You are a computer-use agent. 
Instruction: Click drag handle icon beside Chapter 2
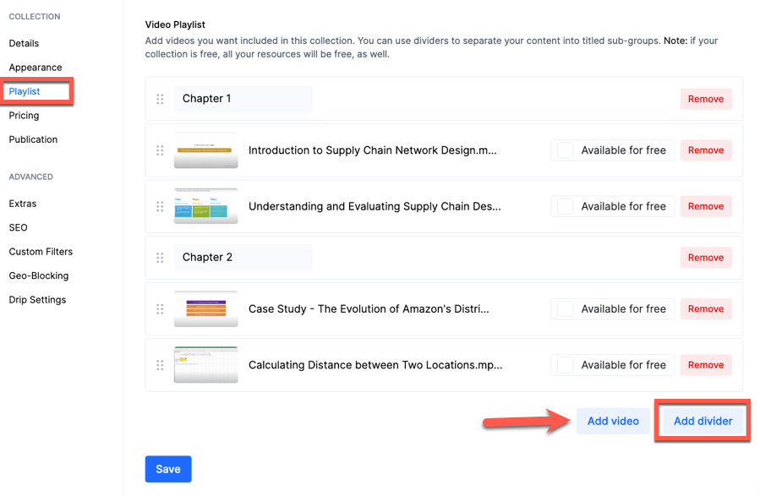pos(160,258)
